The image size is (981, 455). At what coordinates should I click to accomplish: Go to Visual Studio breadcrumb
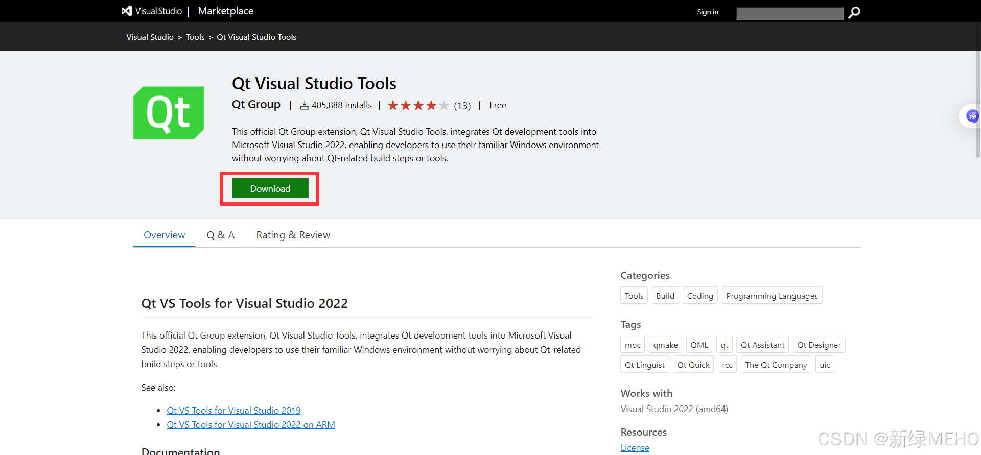pos(150,37)
